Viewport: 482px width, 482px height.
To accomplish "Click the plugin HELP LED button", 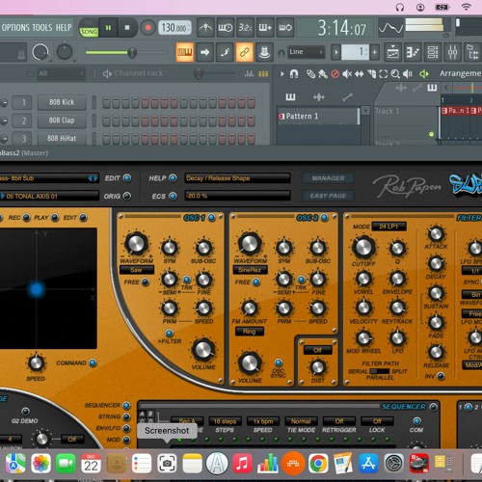I will [x=173, y=178].
